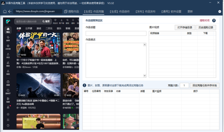This screenshot has width=224, height=132.
Task: Open 推荐 in the Douyin sidebar
Action: click(x=8, y=39)
